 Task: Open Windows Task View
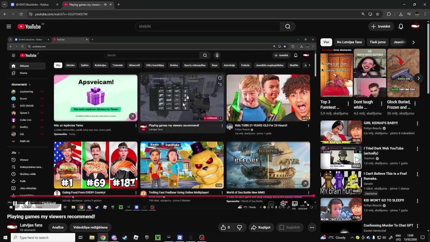(x=81, y=238)
